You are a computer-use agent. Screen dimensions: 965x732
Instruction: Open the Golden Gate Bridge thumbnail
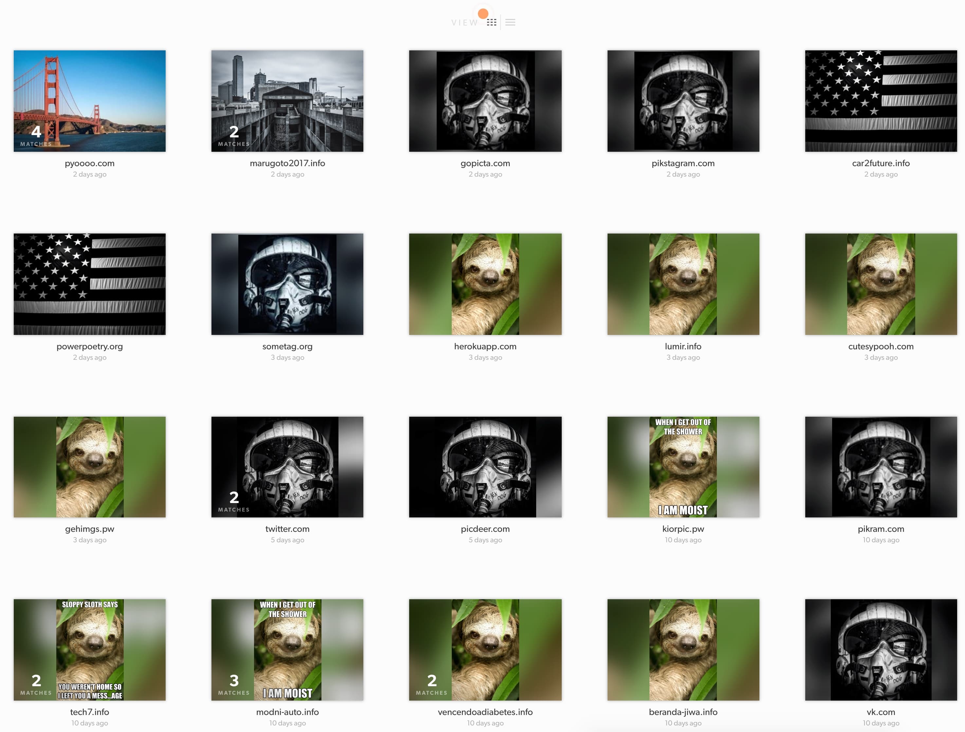point(89,101)
